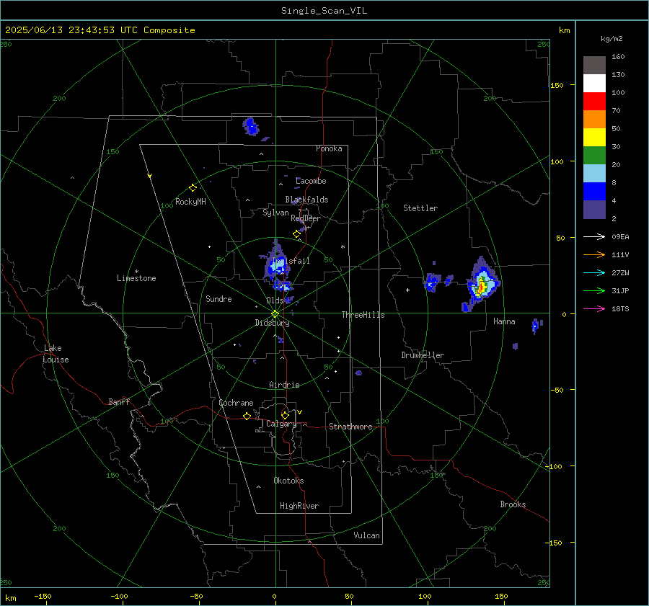Click the HighRiver label

click(x=299, y=506)
